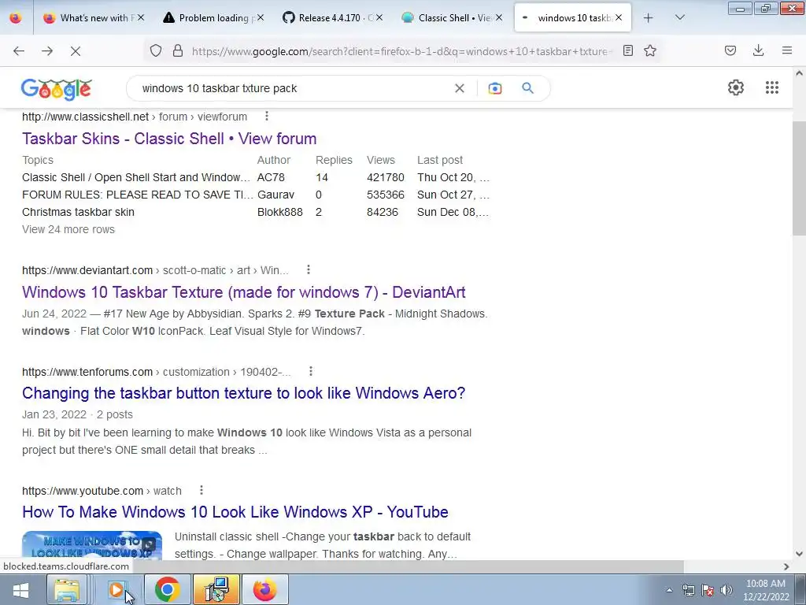Open FORUM RULES: PLEASE READ topic

pyautogui.click(x=137, y=195)
